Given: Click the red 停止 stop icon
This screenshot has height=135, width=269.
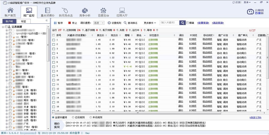Looking at the screenshot, I should pos(70,23).
